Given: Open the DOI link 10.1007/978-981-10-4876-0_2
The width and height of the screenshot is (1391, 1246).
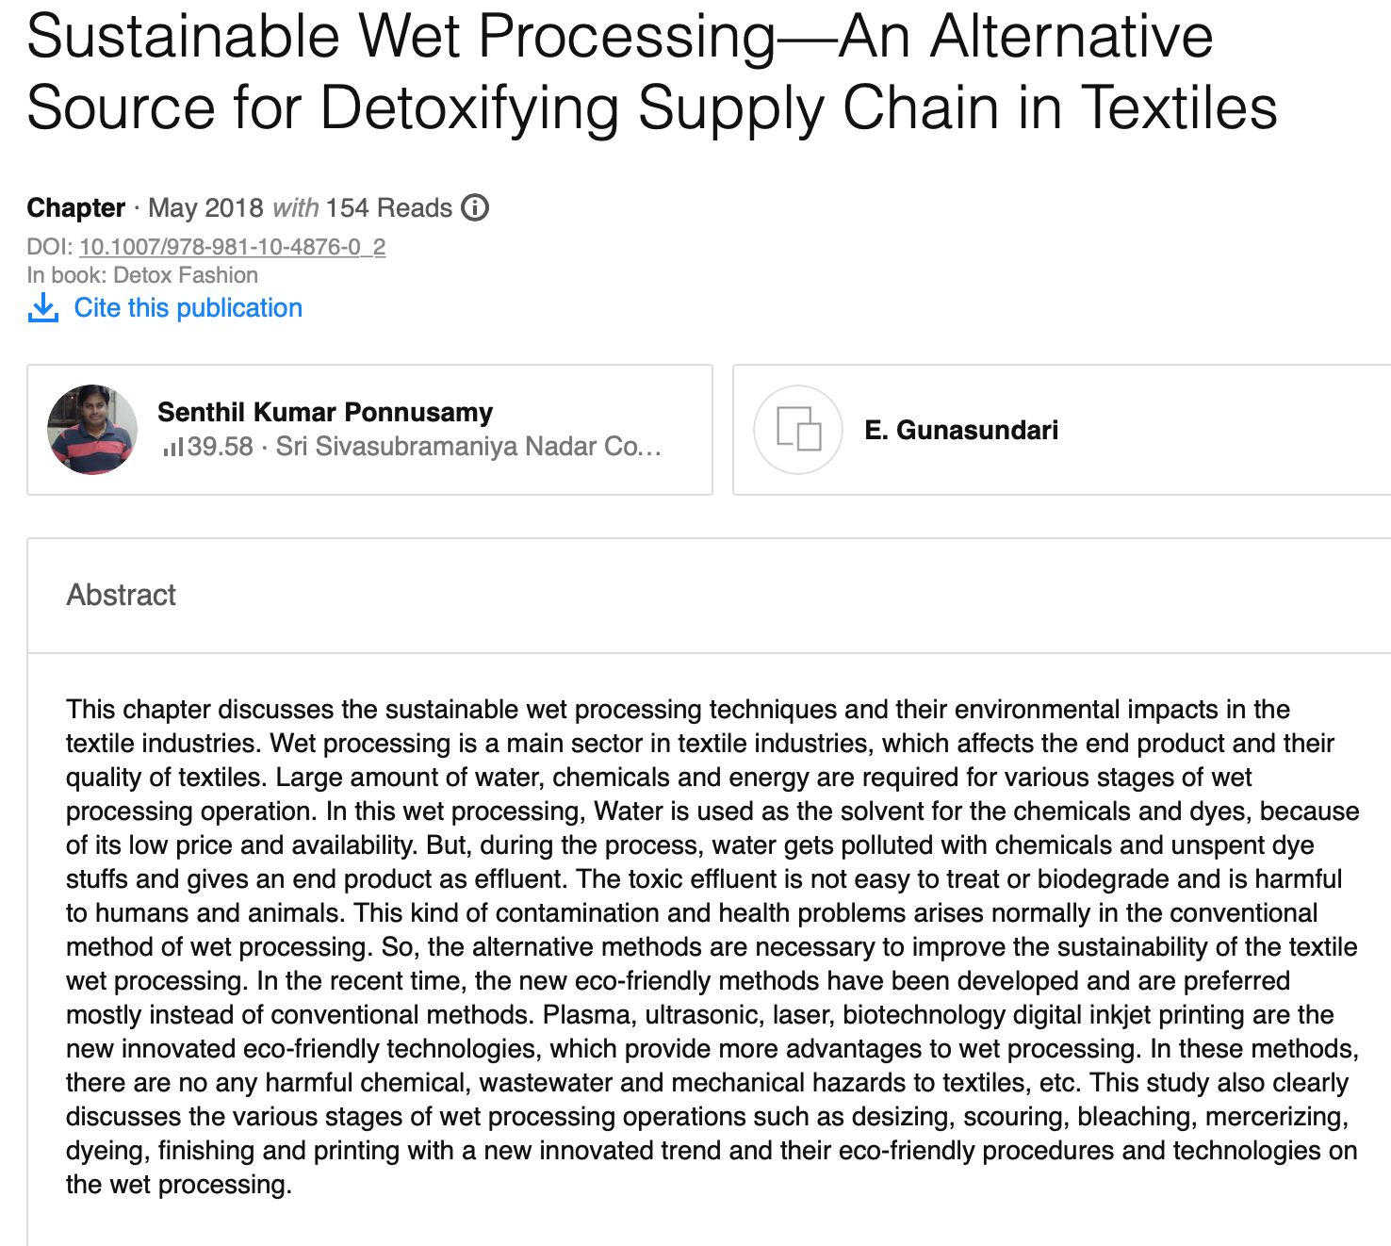Looking at the screenshot, I should coord(233,247).
